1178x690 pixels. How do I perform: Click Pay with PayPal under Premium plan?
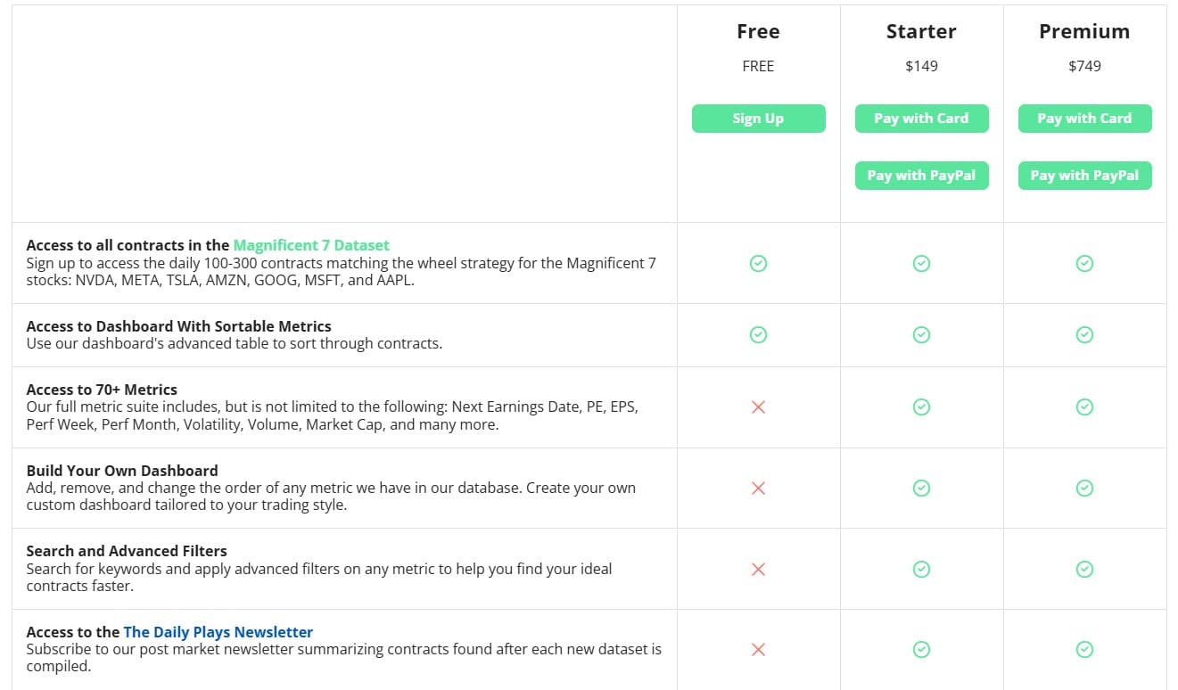point(1084,175)
